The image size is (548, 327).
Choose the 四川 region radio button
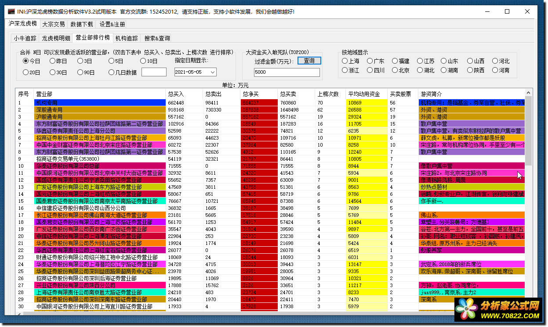(375, 70)
